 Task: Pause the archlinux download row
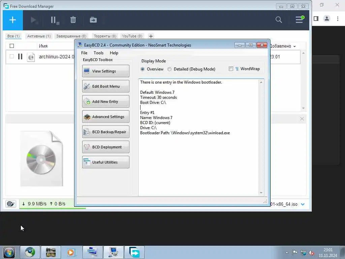20,57
